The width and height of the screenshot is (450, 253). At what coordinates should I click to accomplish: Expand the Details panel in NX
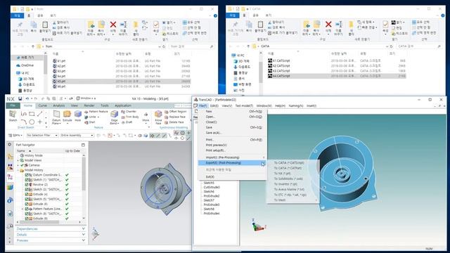tap(51, 235)
